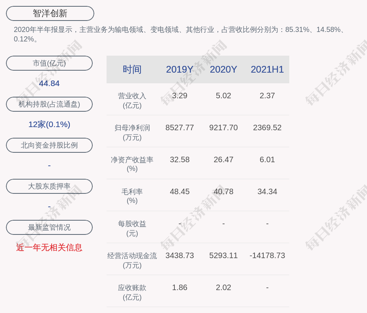This screenshot has height=313, width=367.
Task: Click the 营业收入(亿元) row label
Action: tap(132, 101)
